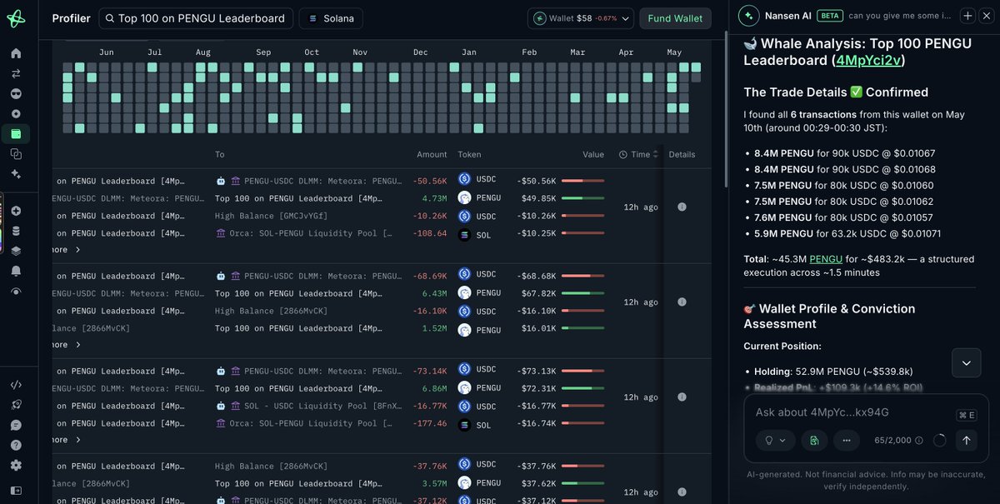This screenshot has height=504, width=1000.
Task: Click the Value column header
Action: (593, 154)
